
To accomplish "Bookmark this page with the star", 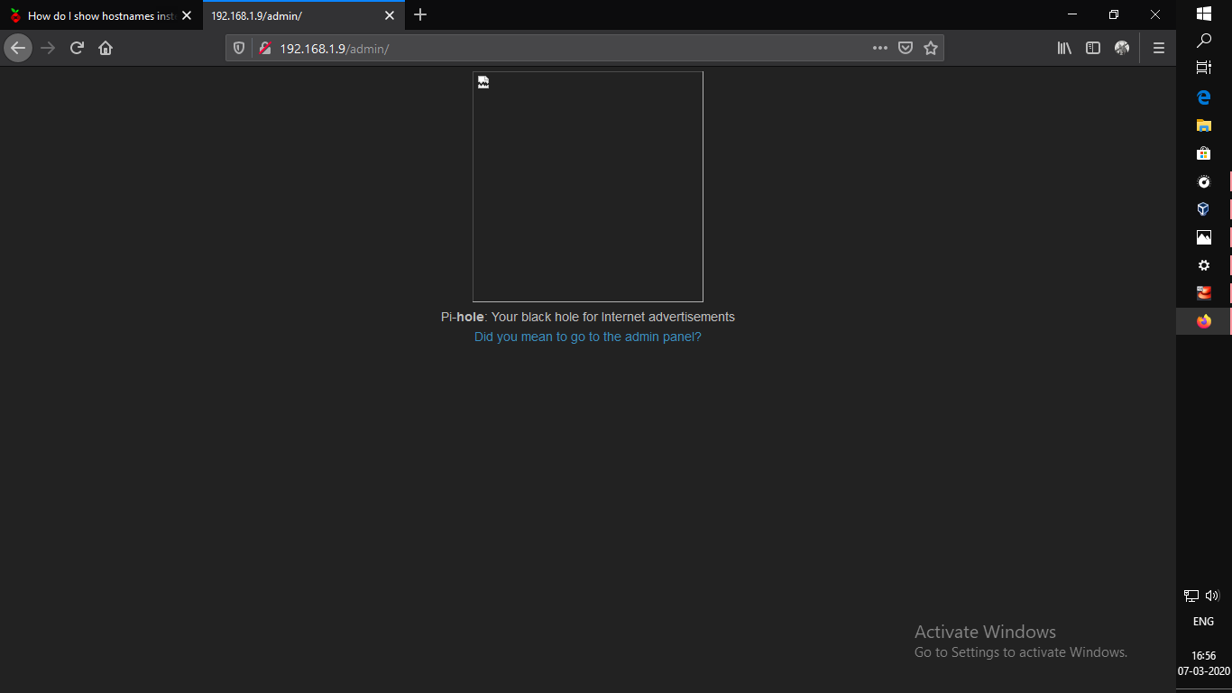I will click(931, 47).
